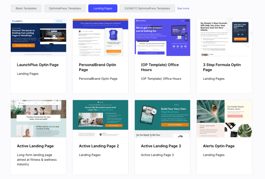The image size is (265, 179).
Task: Click the play icon in LaunchPlus preview
Action: pyautogui.click(x=54, y=36)
